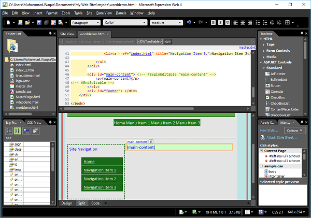The height and width of the screenshot is (218, 311).
Task: Show categorized tag properties view
Action: tap(8, 132)
